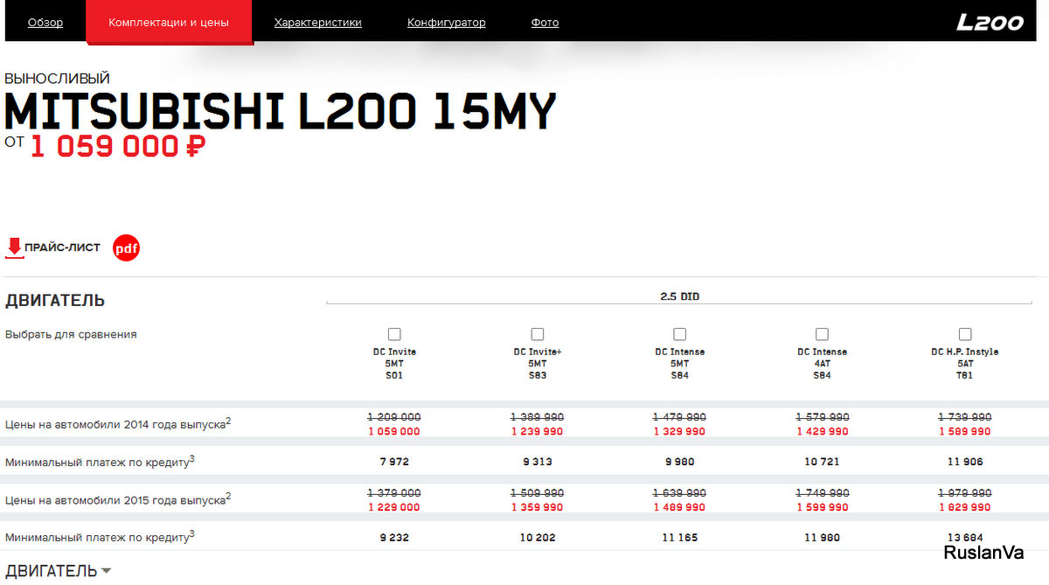This screenshot has width=1049, height=585.
Task: Select the Комплектации и цены tab
Action: click(169, 23)
